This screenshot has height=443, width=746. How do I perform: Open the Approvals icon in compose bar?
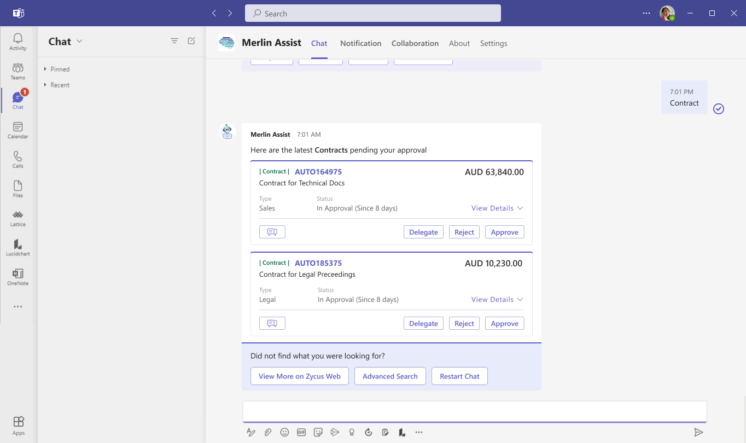coord(369,432)
